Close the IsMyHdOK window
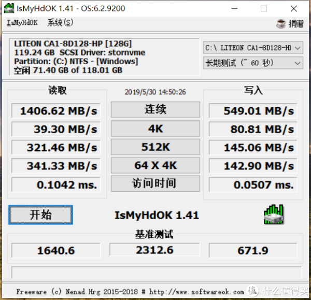 (x=294, y=8)
